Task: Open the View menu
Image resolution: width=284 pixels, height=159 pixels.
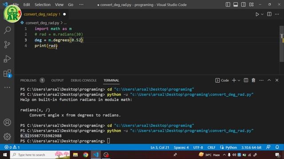Action: tap(59, 5)
